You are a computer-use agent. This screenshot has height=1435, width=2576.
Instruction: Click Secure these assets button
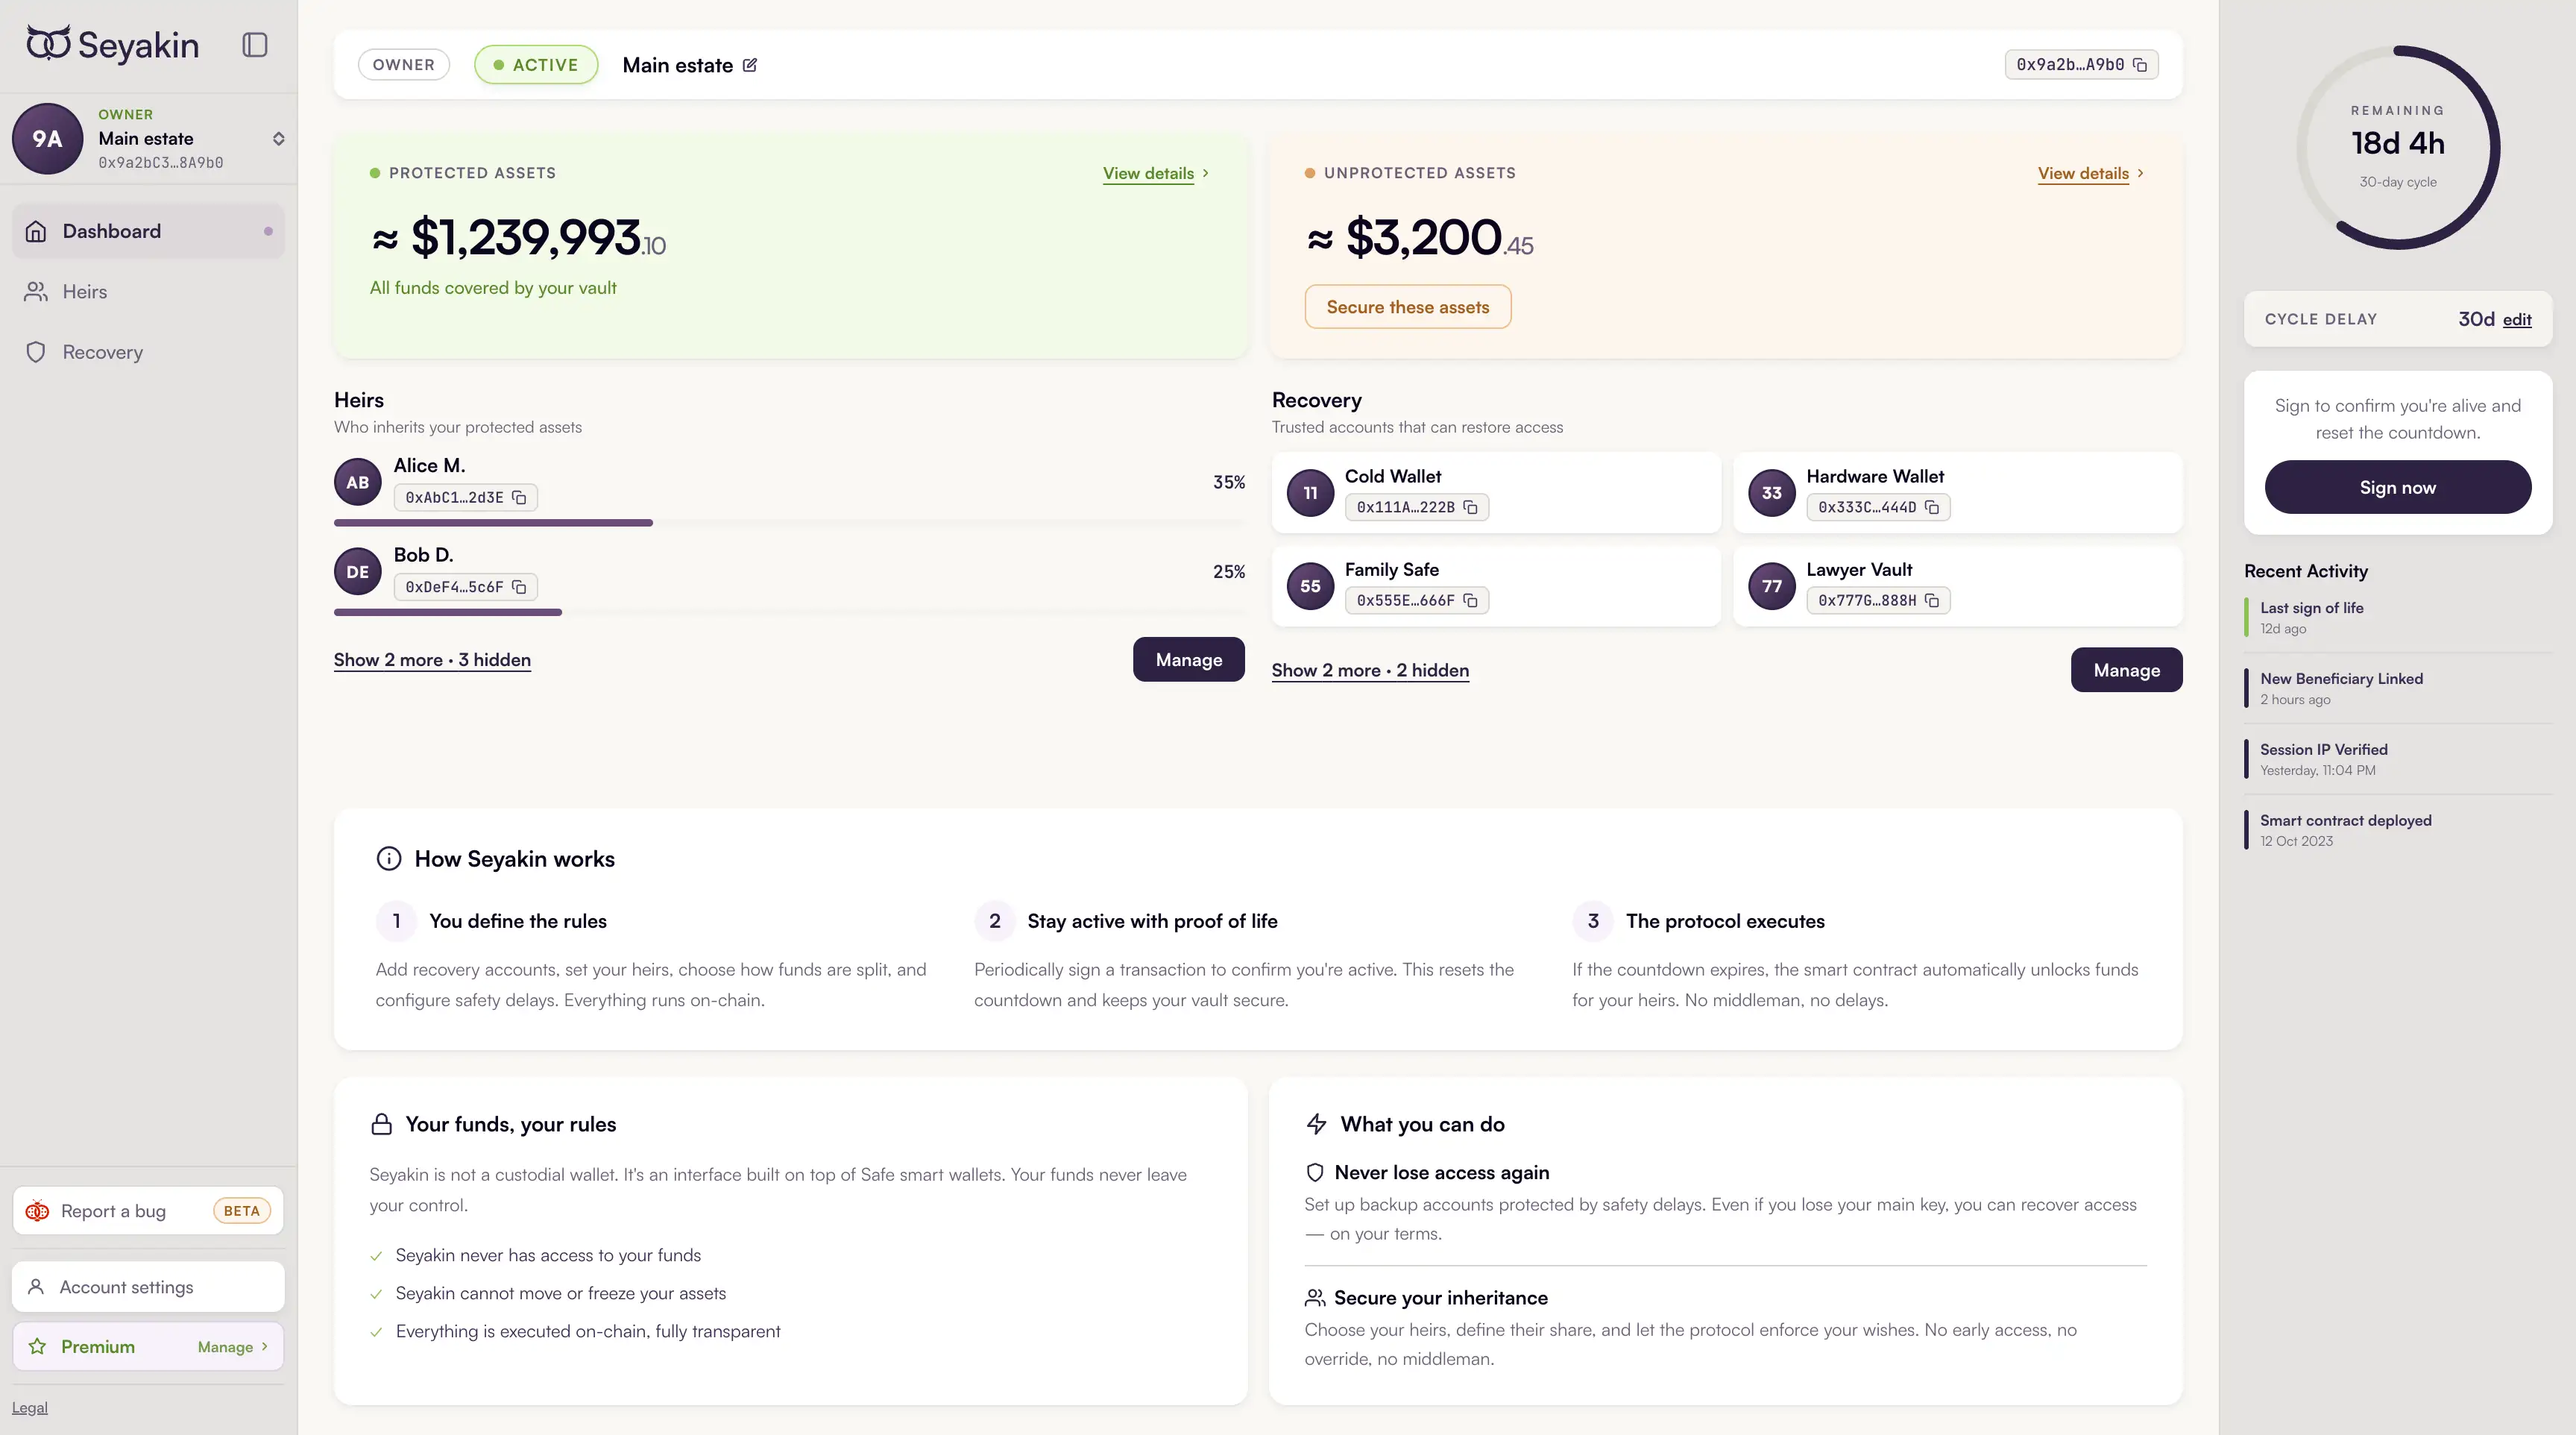(x=1407, y=307)
